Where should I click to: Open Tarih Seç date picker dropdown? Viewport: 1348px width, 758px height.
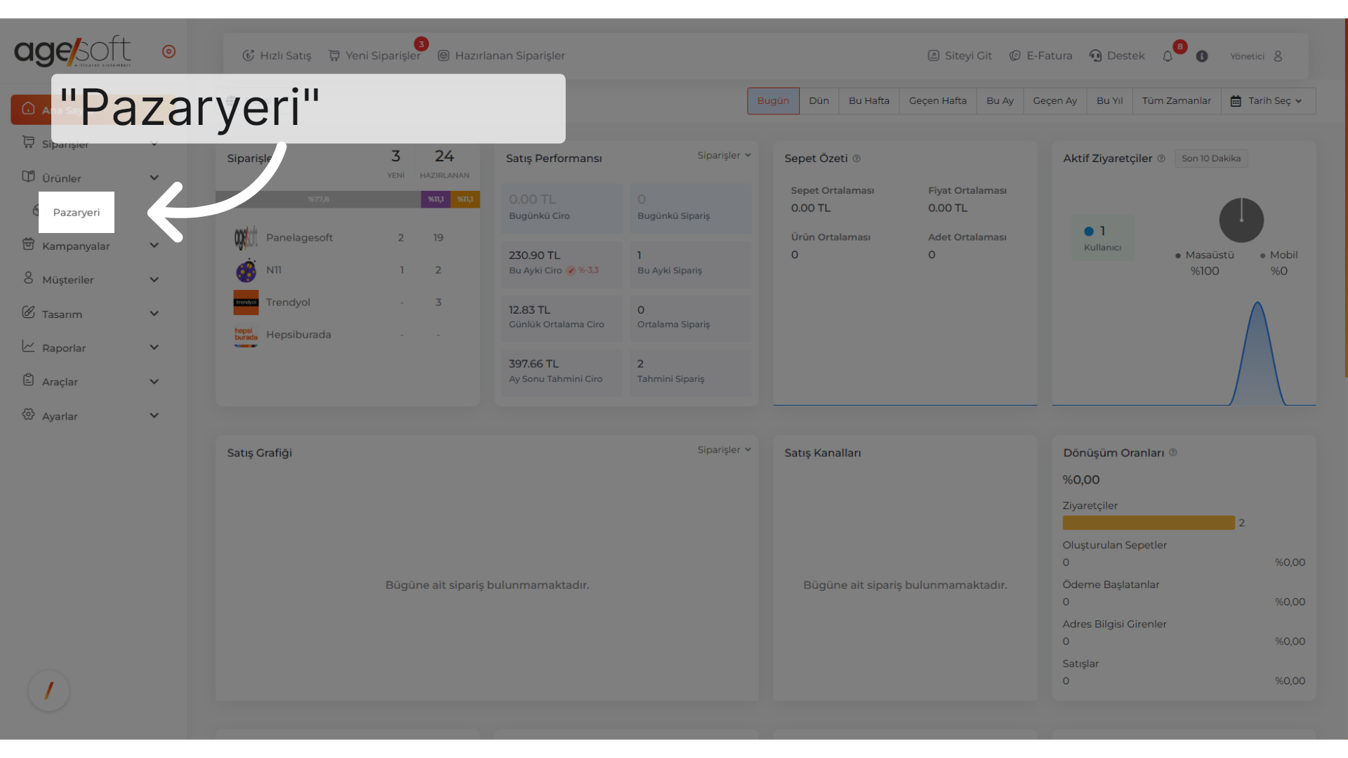pos(1268,100)
